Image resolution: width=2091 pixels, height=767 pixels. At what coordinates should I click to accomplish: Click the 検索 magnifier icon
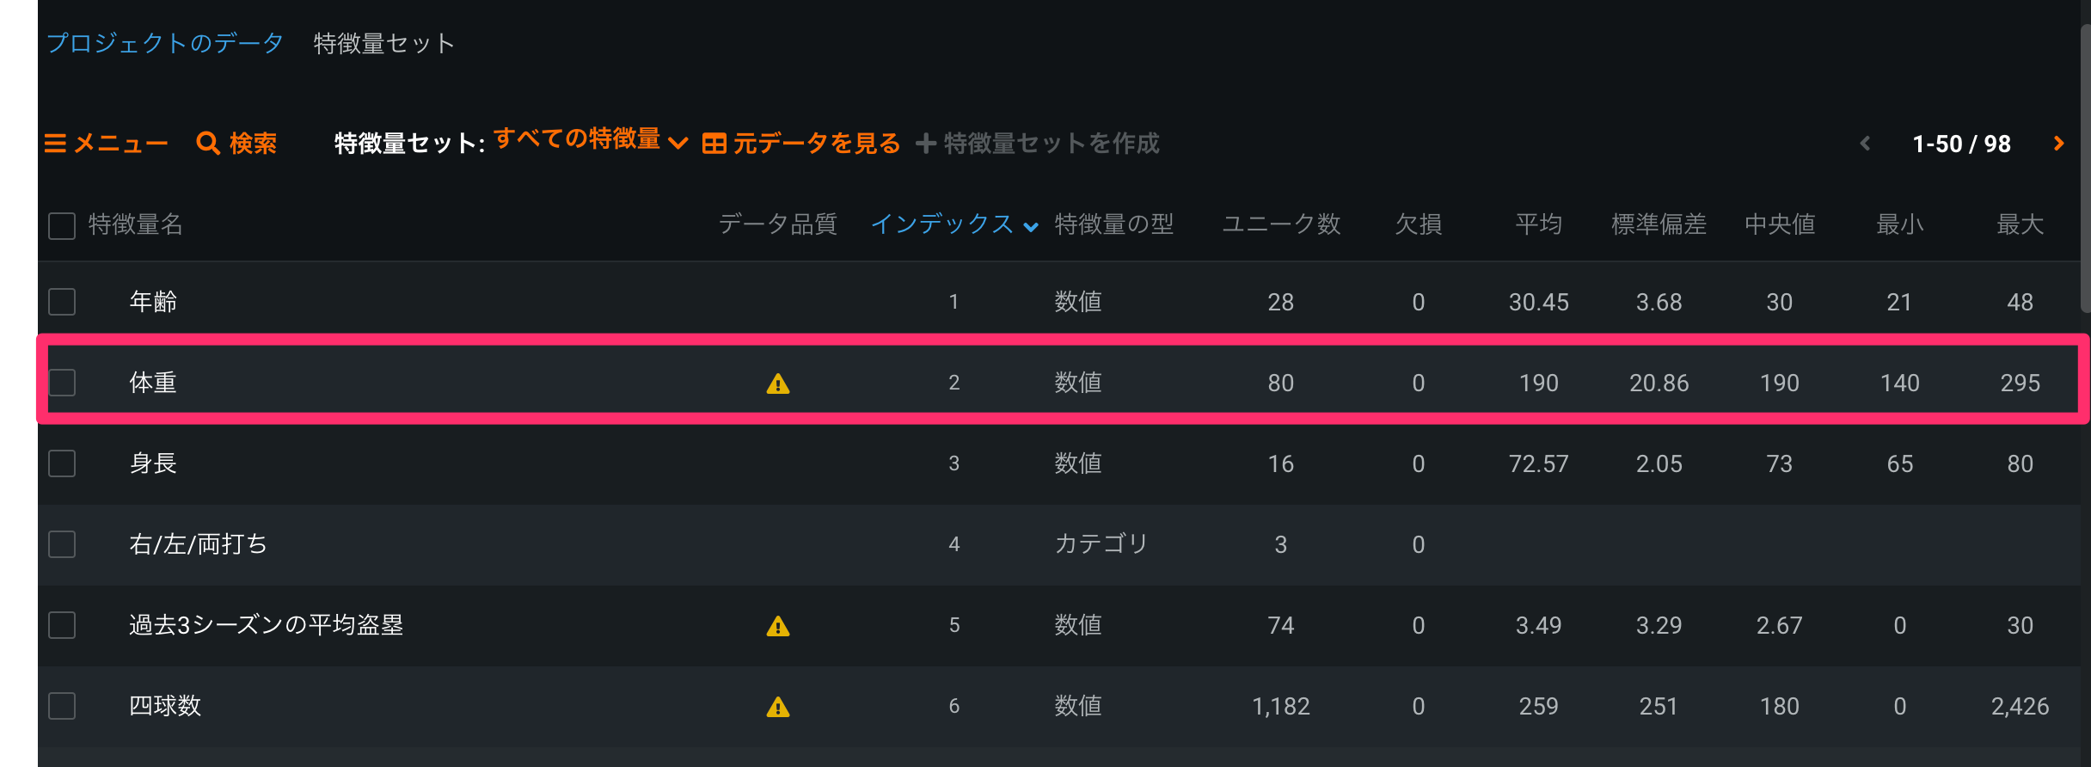208,144
